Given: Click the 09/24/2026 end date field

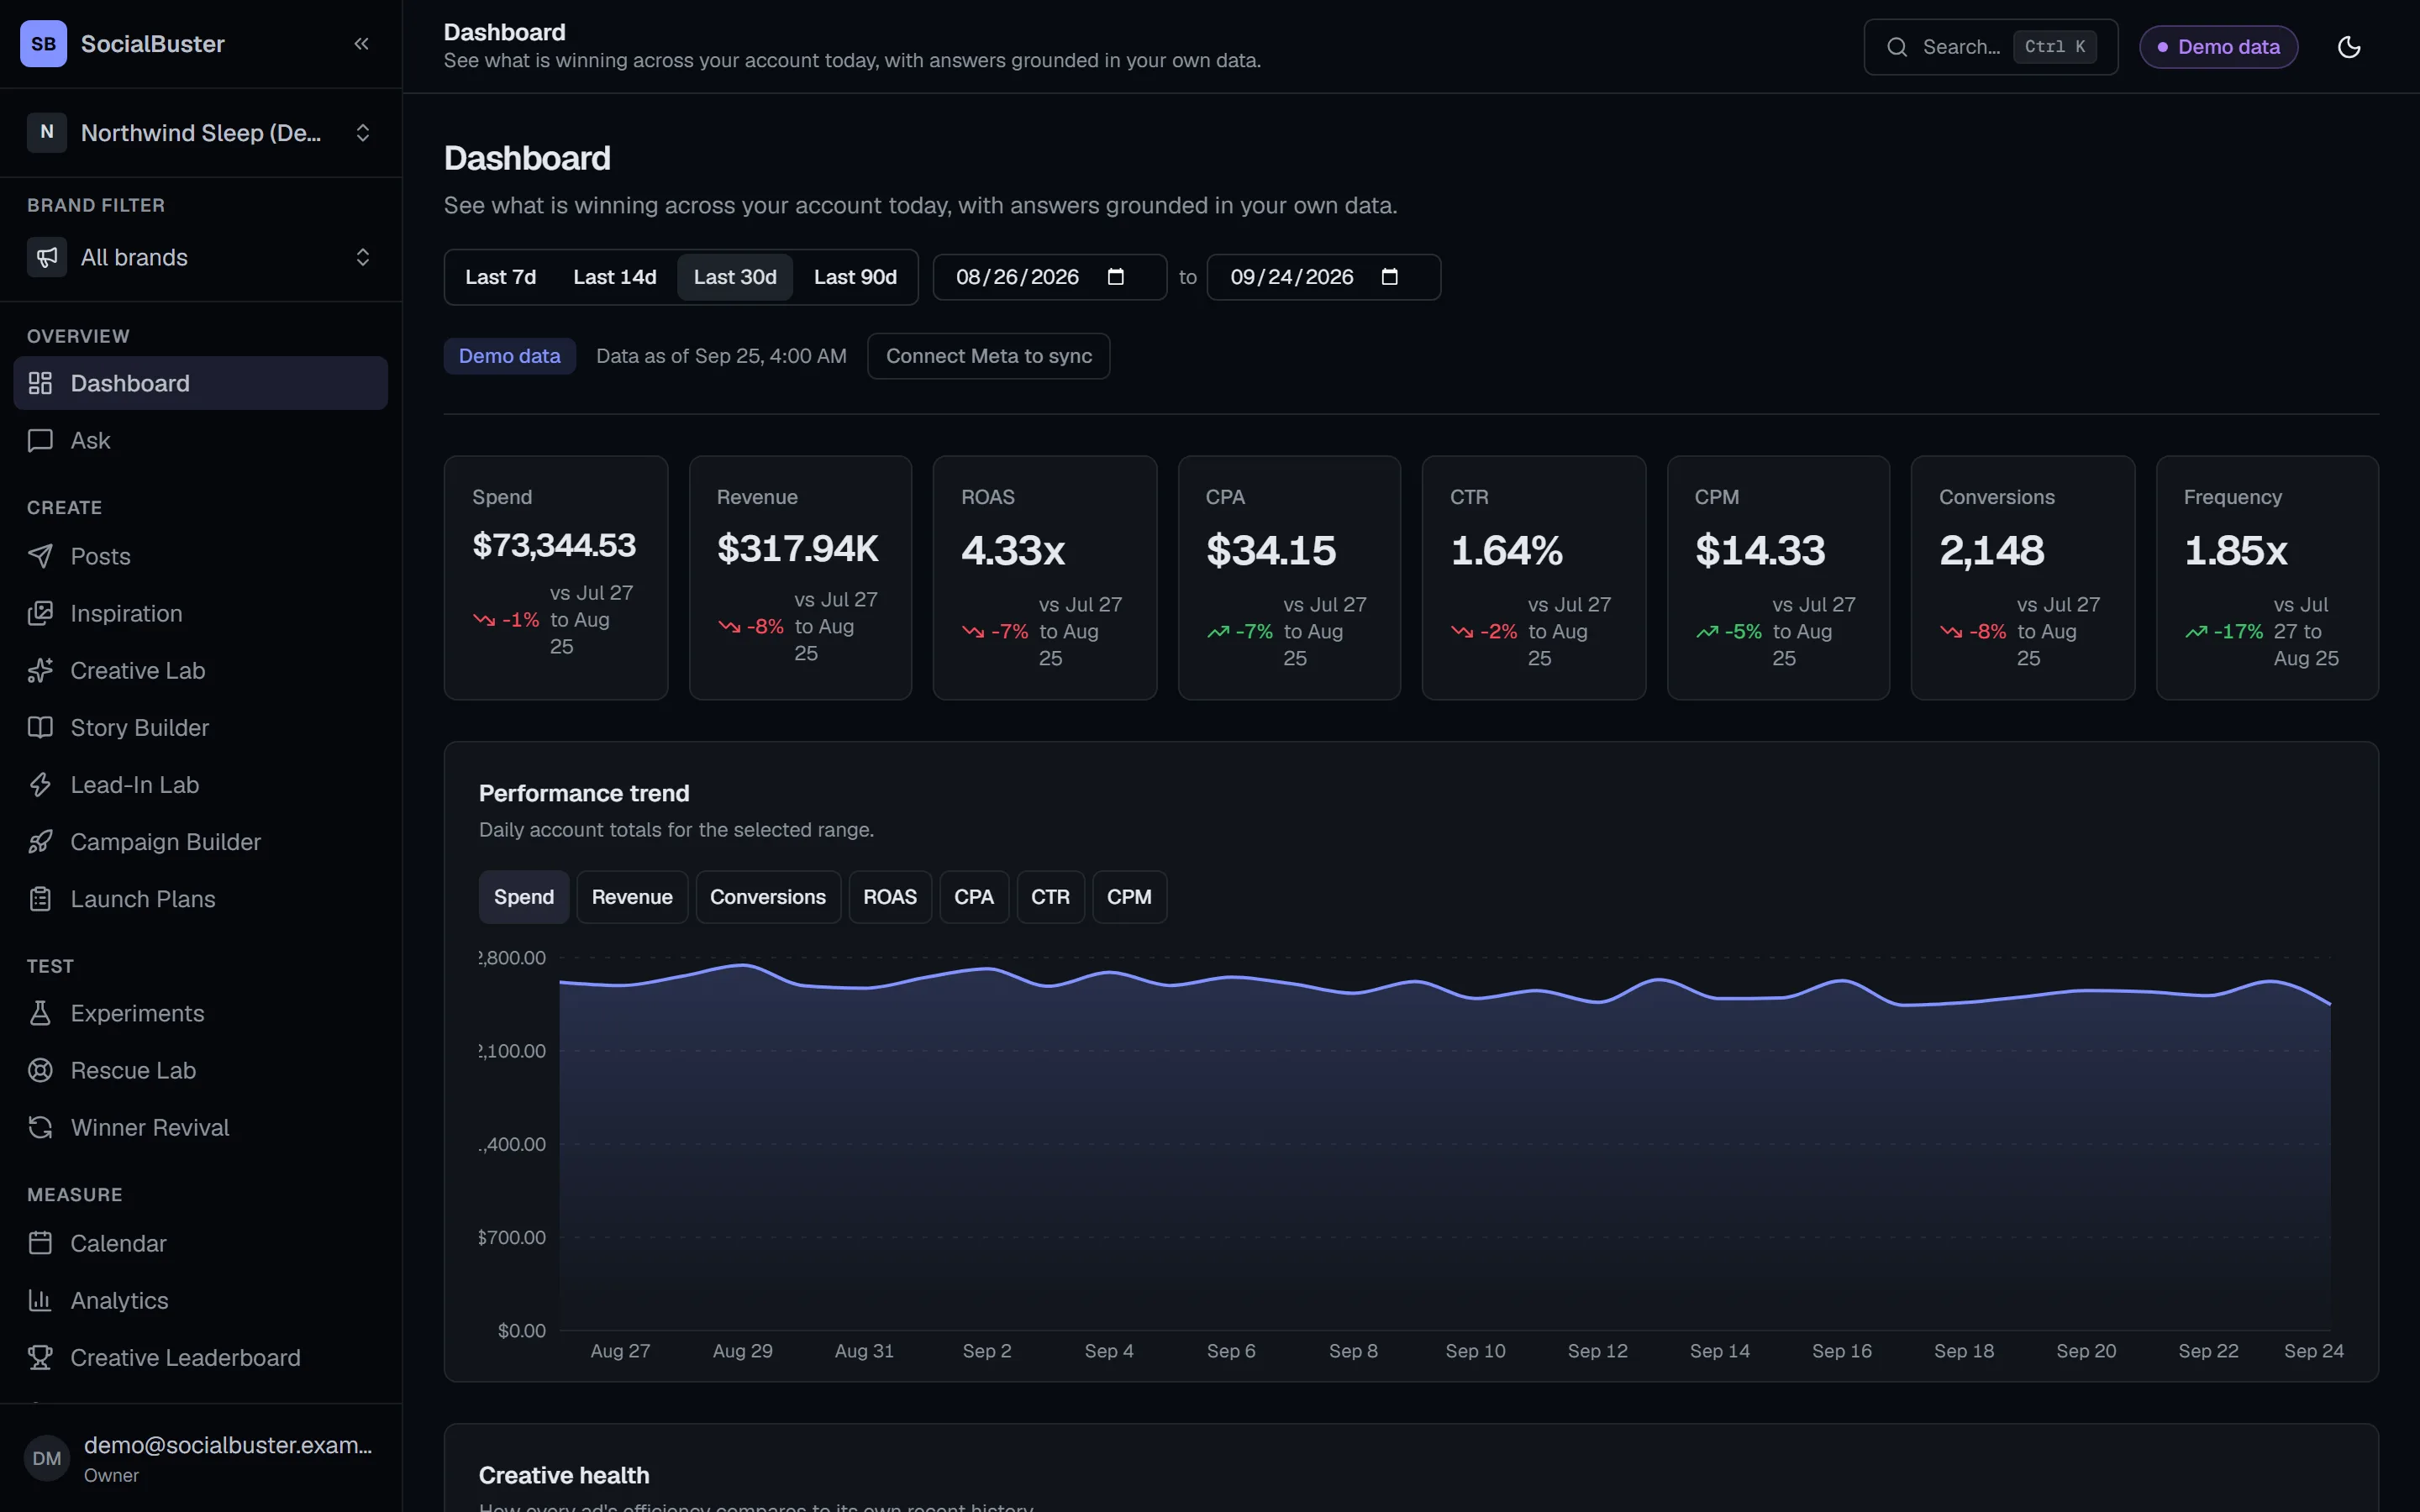Looking at the screenshot, I should 1324,277.
